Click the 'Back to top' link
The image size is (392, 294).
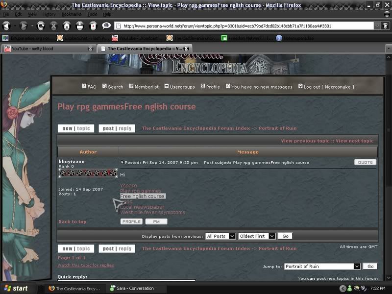click(73, 221)
